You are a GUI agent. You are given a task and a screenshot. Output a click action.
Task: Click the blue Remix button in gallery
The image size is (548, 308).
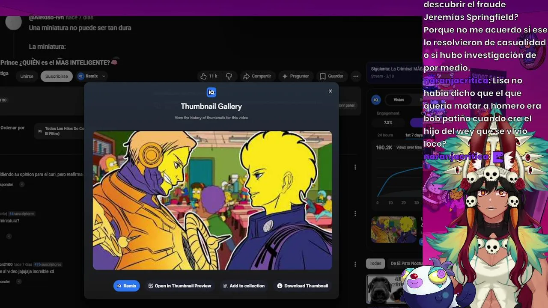pos(127,286)
